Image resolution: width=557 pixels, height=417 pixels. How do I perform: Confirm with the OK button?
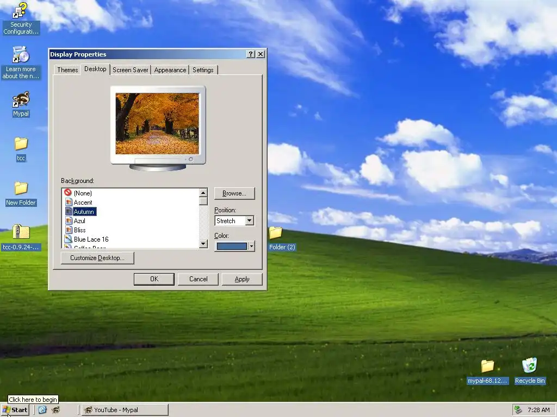154,279
